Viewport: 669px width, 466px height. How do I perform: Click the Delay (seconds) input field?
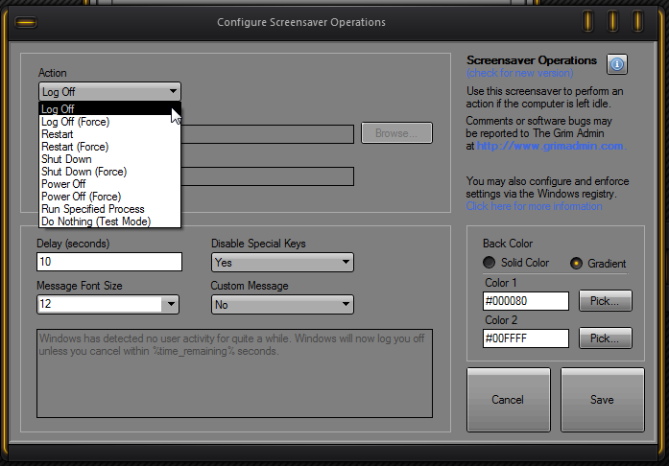pos(109,262)
